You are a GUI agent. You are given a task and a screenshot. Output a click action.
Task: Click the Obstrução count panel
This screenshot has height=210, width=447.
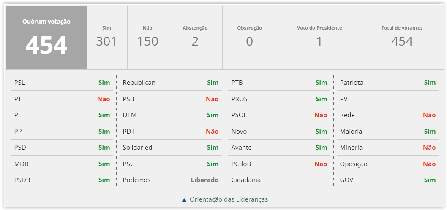[249, 38]
